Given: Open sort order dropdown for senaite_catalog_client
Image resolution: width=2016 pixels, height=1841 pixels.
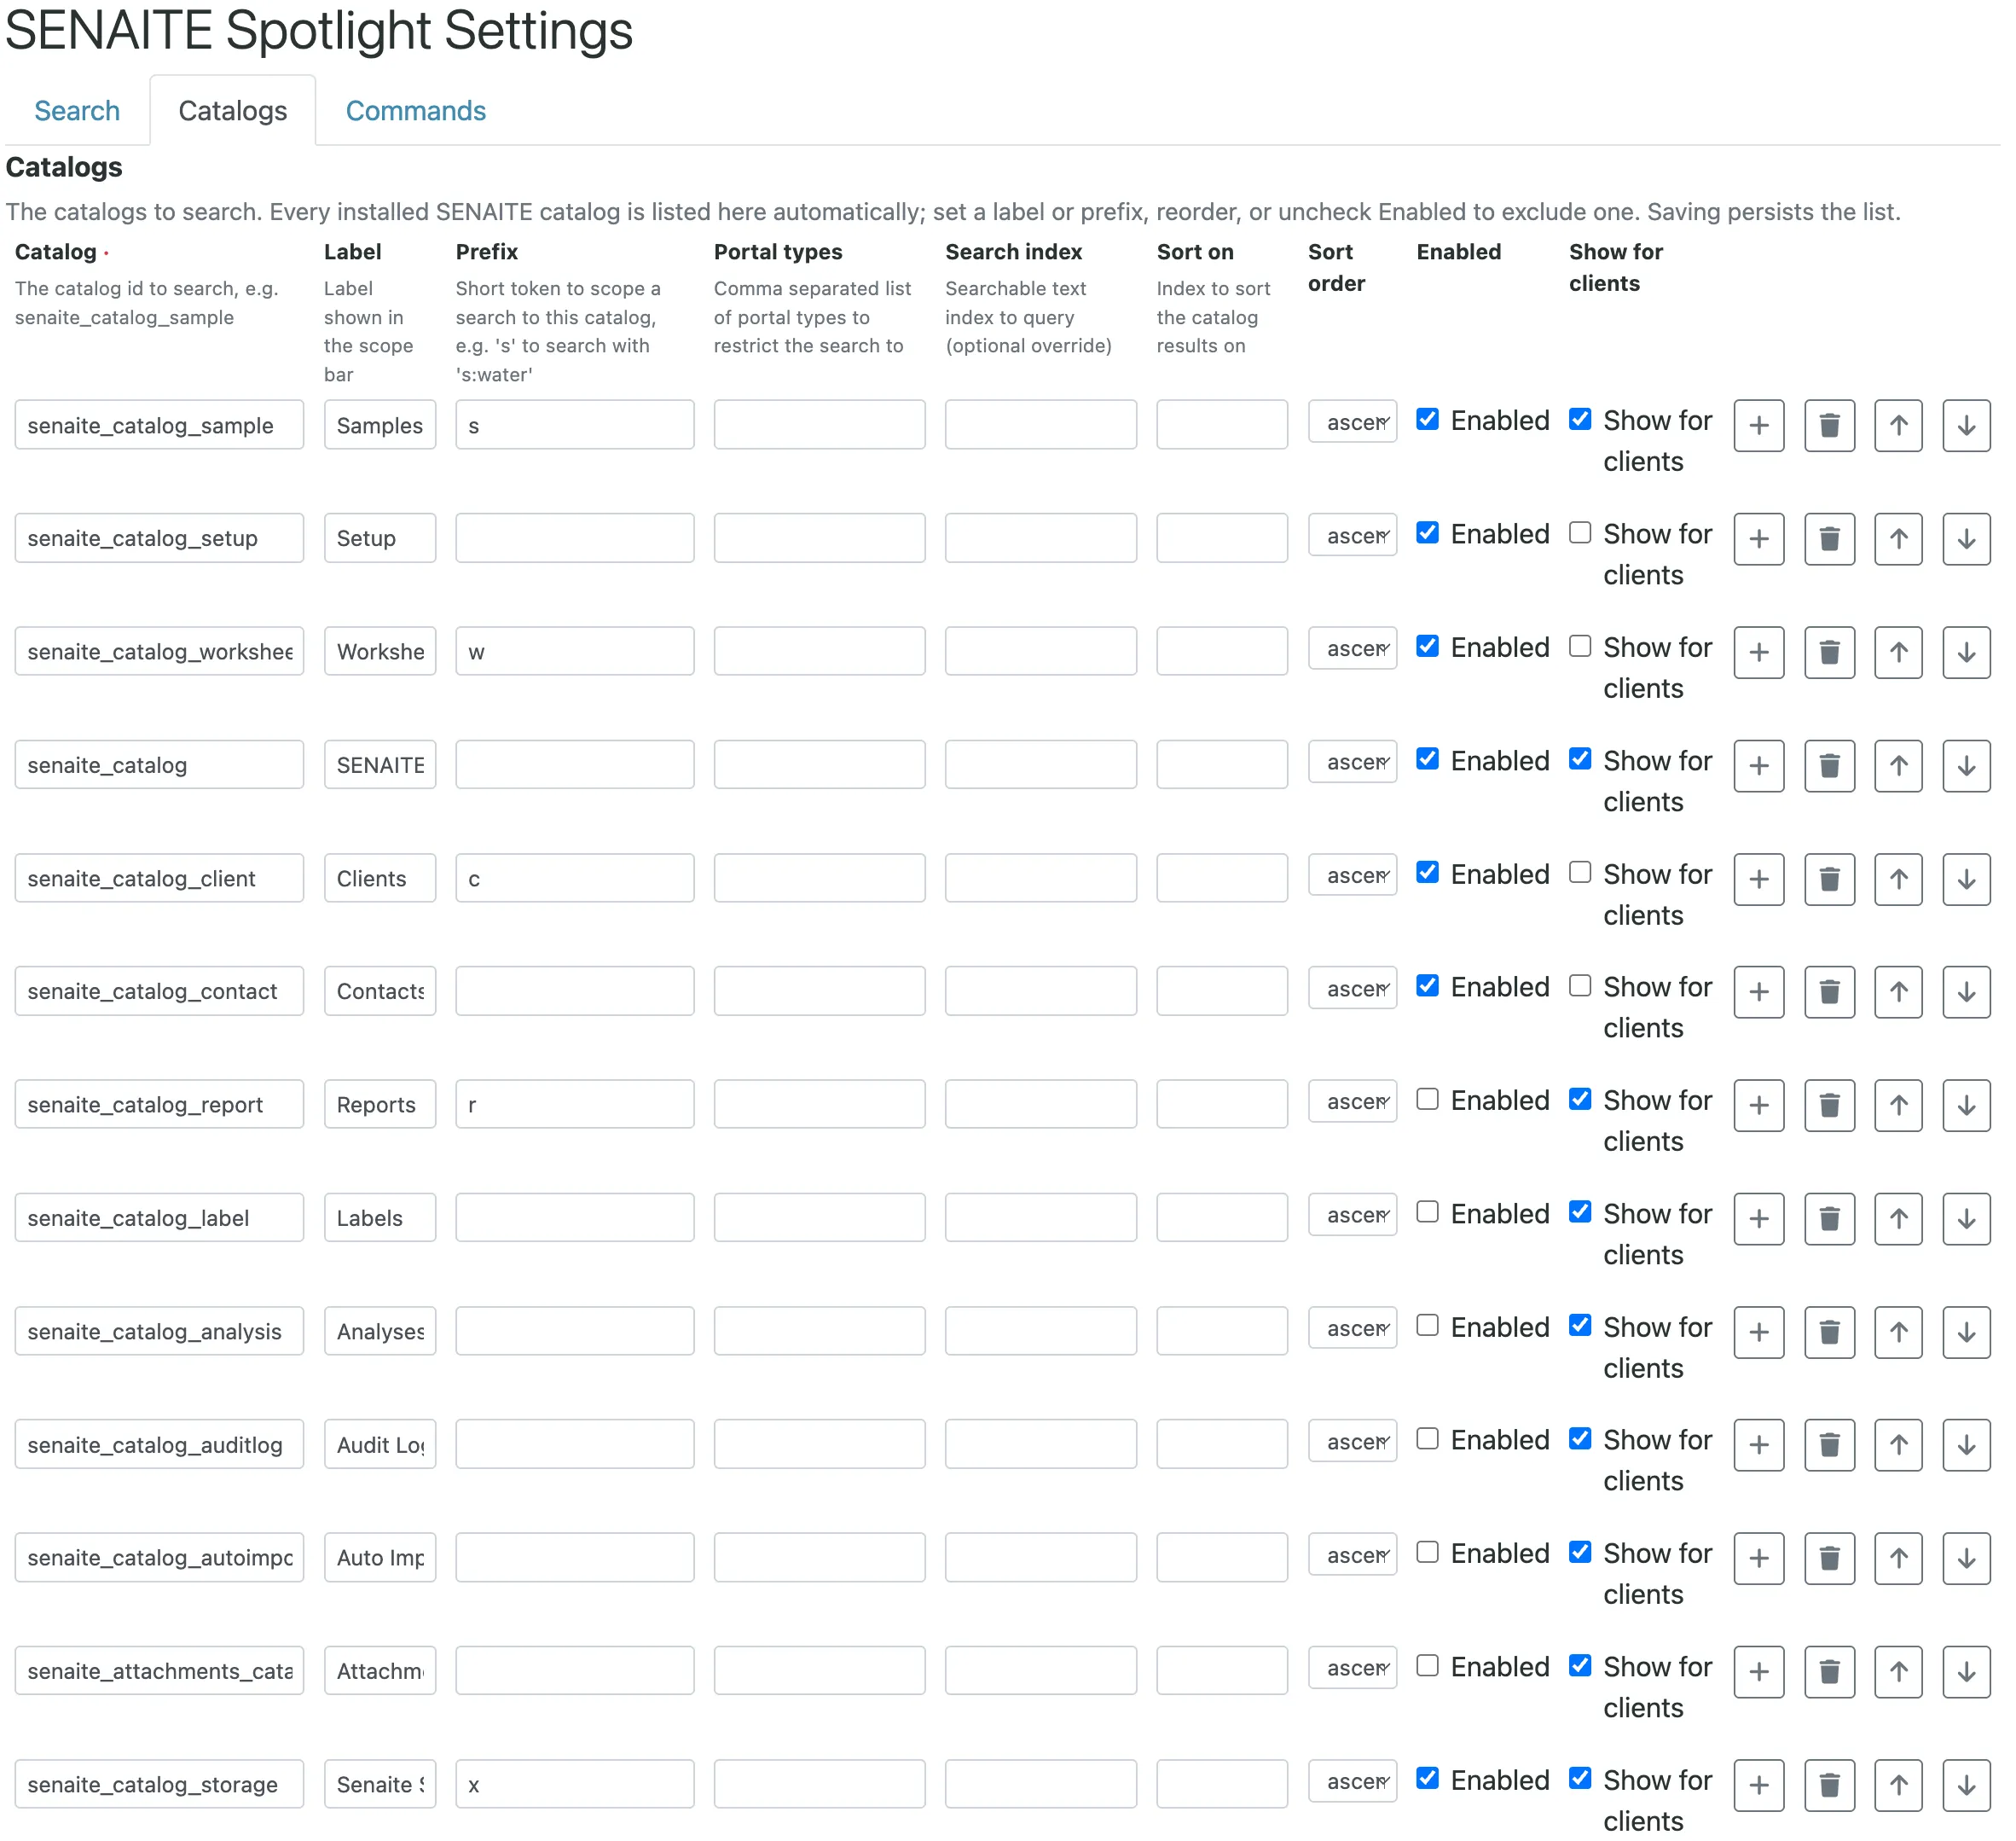Looking at the screenshot, I should (x=1352, y=875).
